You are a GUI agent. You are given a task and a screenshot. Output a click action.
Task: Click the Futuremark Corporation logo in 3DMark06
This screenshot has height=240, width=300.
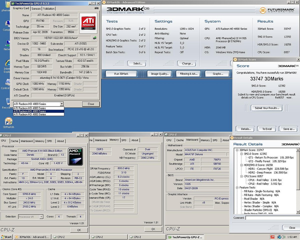click(x=277, y=10)
